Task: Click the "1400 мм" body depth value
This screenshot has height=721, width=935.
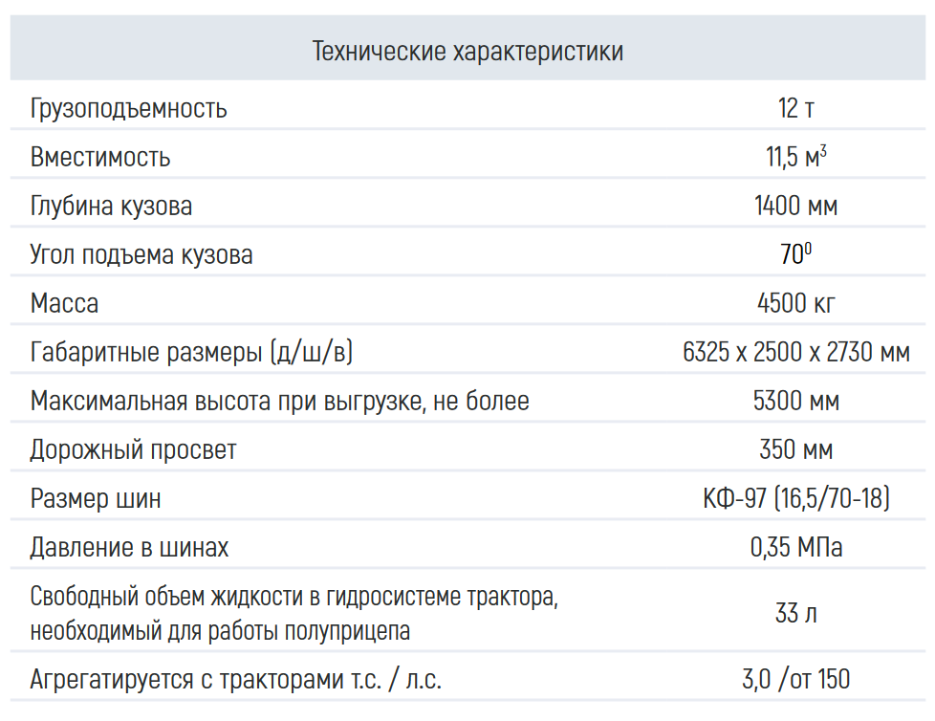Action: tap(795, 206)
